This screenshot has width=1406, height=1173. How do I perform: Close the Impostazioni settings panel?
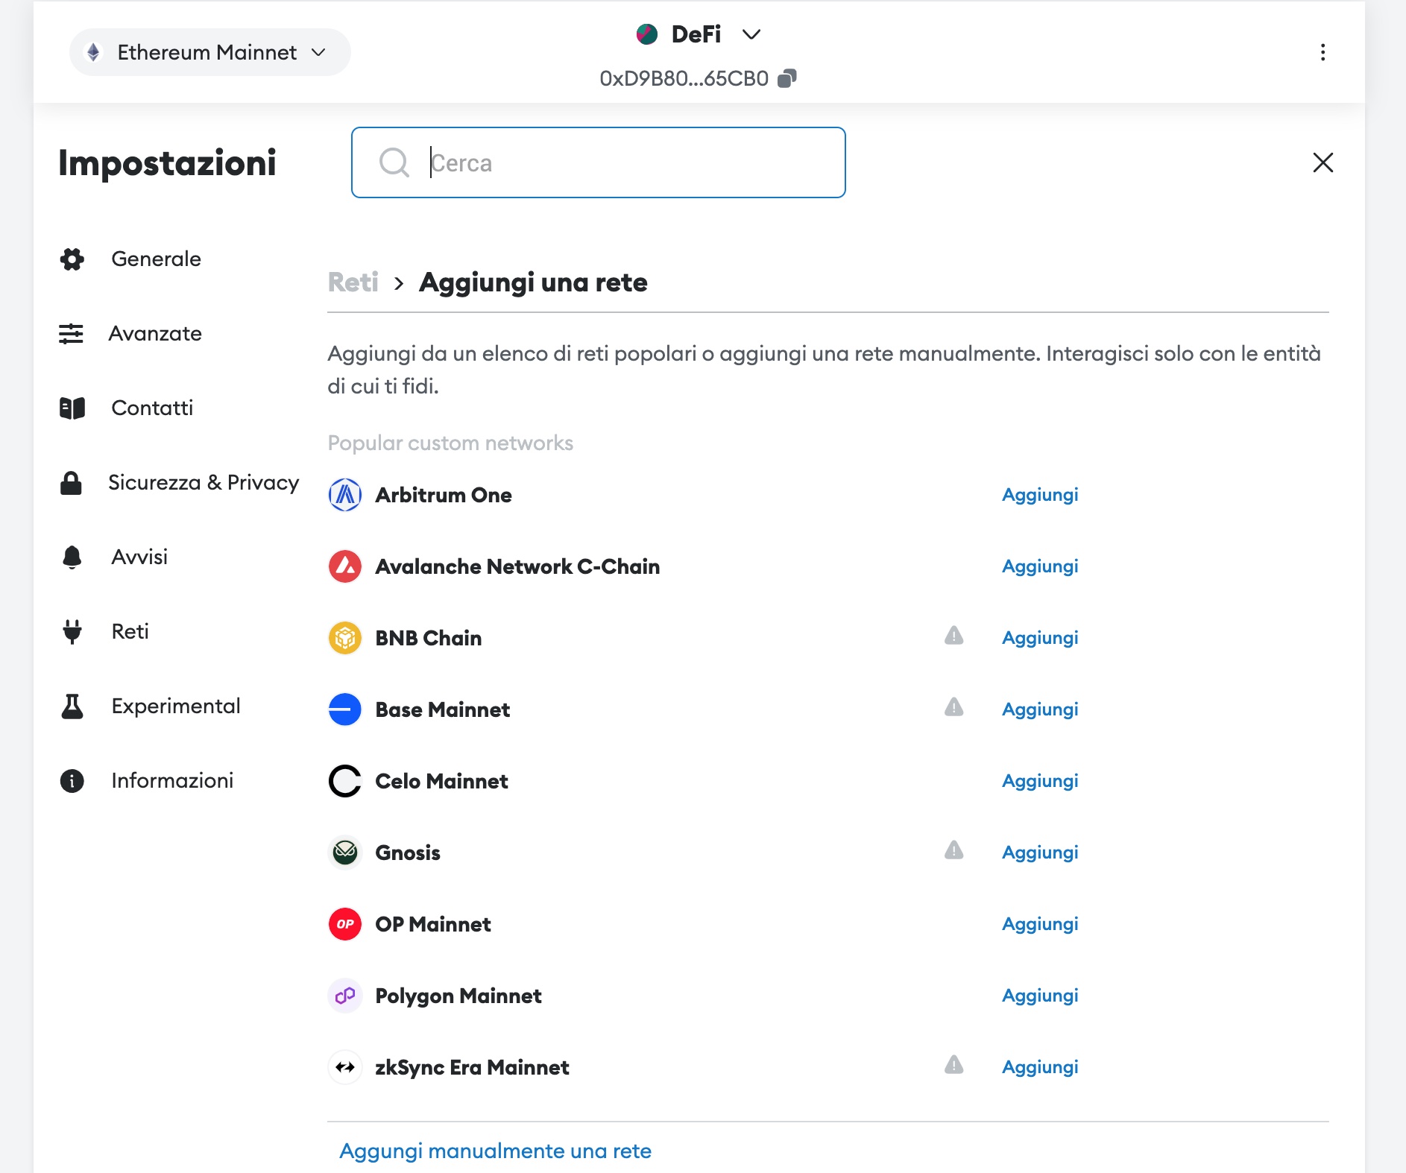1323,162
